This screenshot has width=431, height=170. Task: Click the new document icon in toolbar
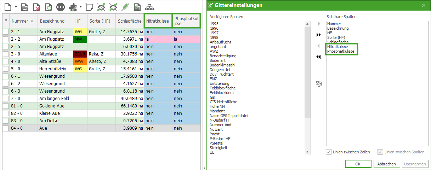[x=8, y=7]
